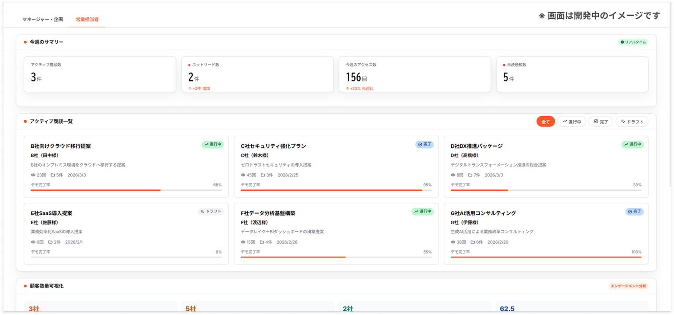
Task: Click eye view-count icon on G社AI活用コンサルティング card
Action: pyautogui.click(x=453, y=242)
